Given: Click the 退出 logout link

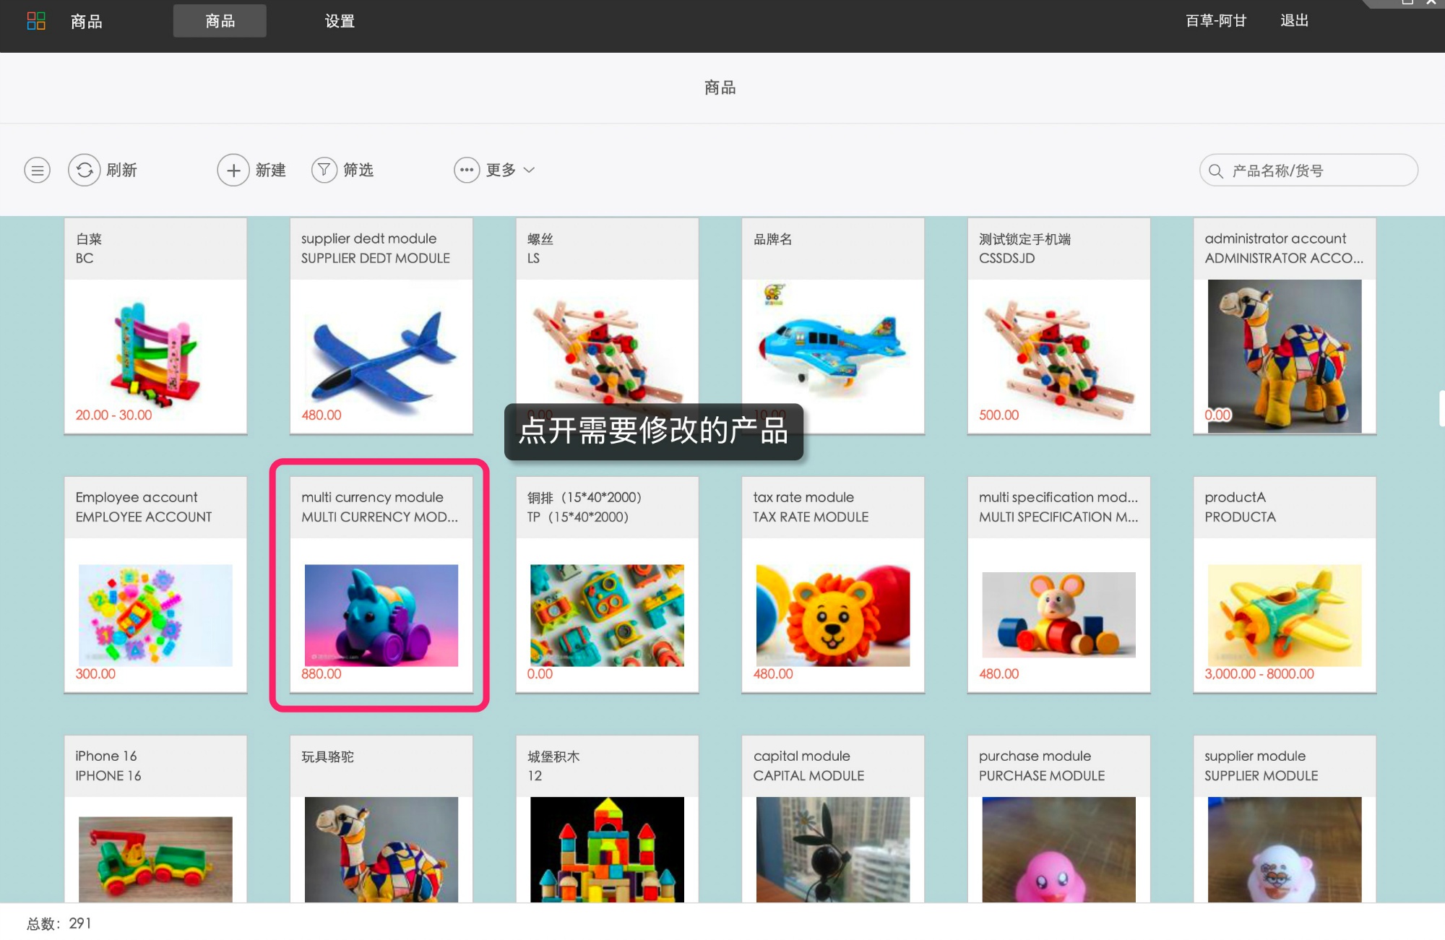Looking at the screenshot, I should point(1295,20).
